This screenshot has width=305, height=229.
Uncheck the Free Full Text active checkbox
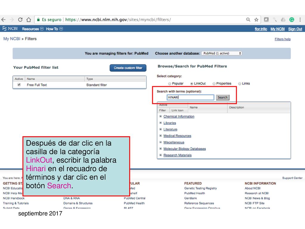[19, 85]
